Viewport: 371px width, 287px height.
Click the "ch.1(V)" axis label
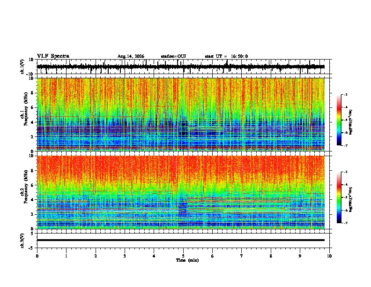point(22,67)
